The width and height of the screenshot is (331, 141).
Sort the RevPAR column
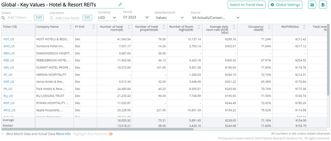point(304,27)
